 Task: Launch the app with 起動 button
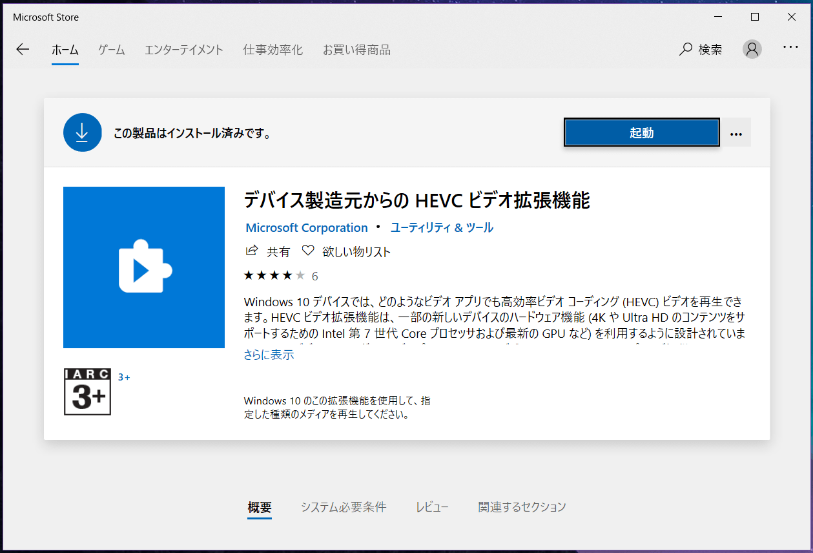point(642,132)
